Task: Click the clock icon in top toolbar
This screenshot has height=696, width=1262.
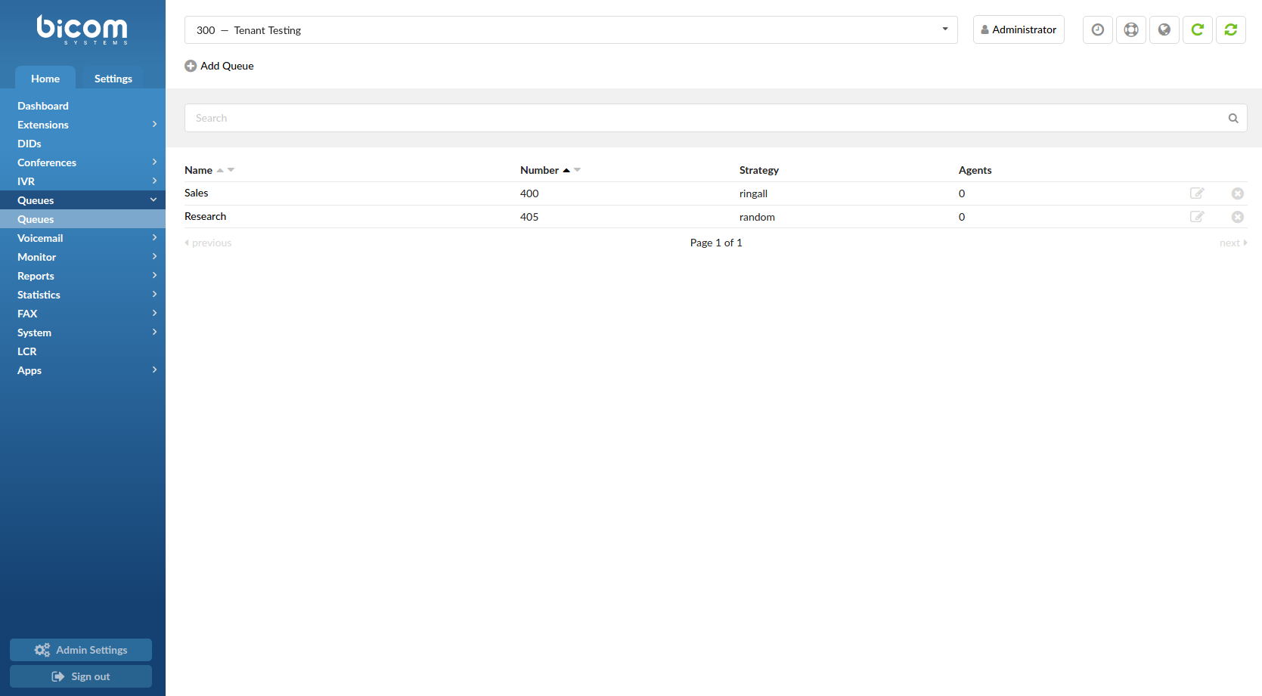Action: pyautogui.click(x=1097, y=30)
